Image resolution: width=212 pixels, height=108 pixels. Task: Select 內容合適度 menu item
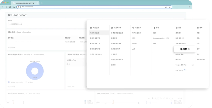click(179, 70)
